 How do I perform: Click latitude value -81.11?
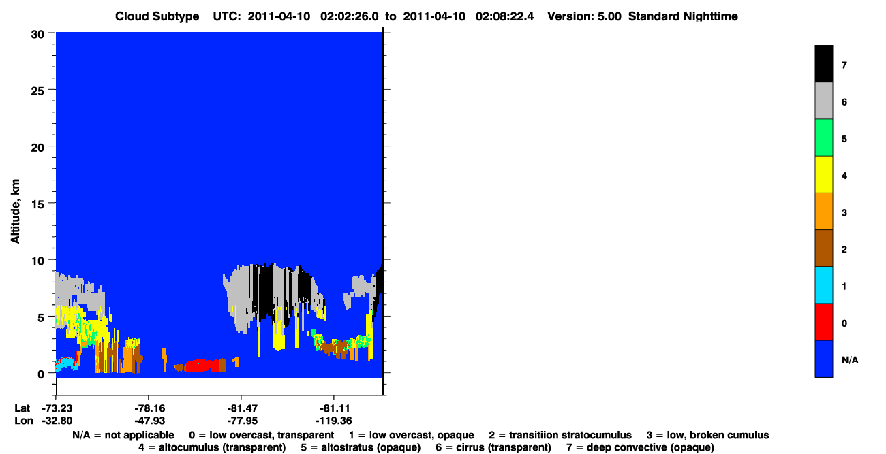334,408
